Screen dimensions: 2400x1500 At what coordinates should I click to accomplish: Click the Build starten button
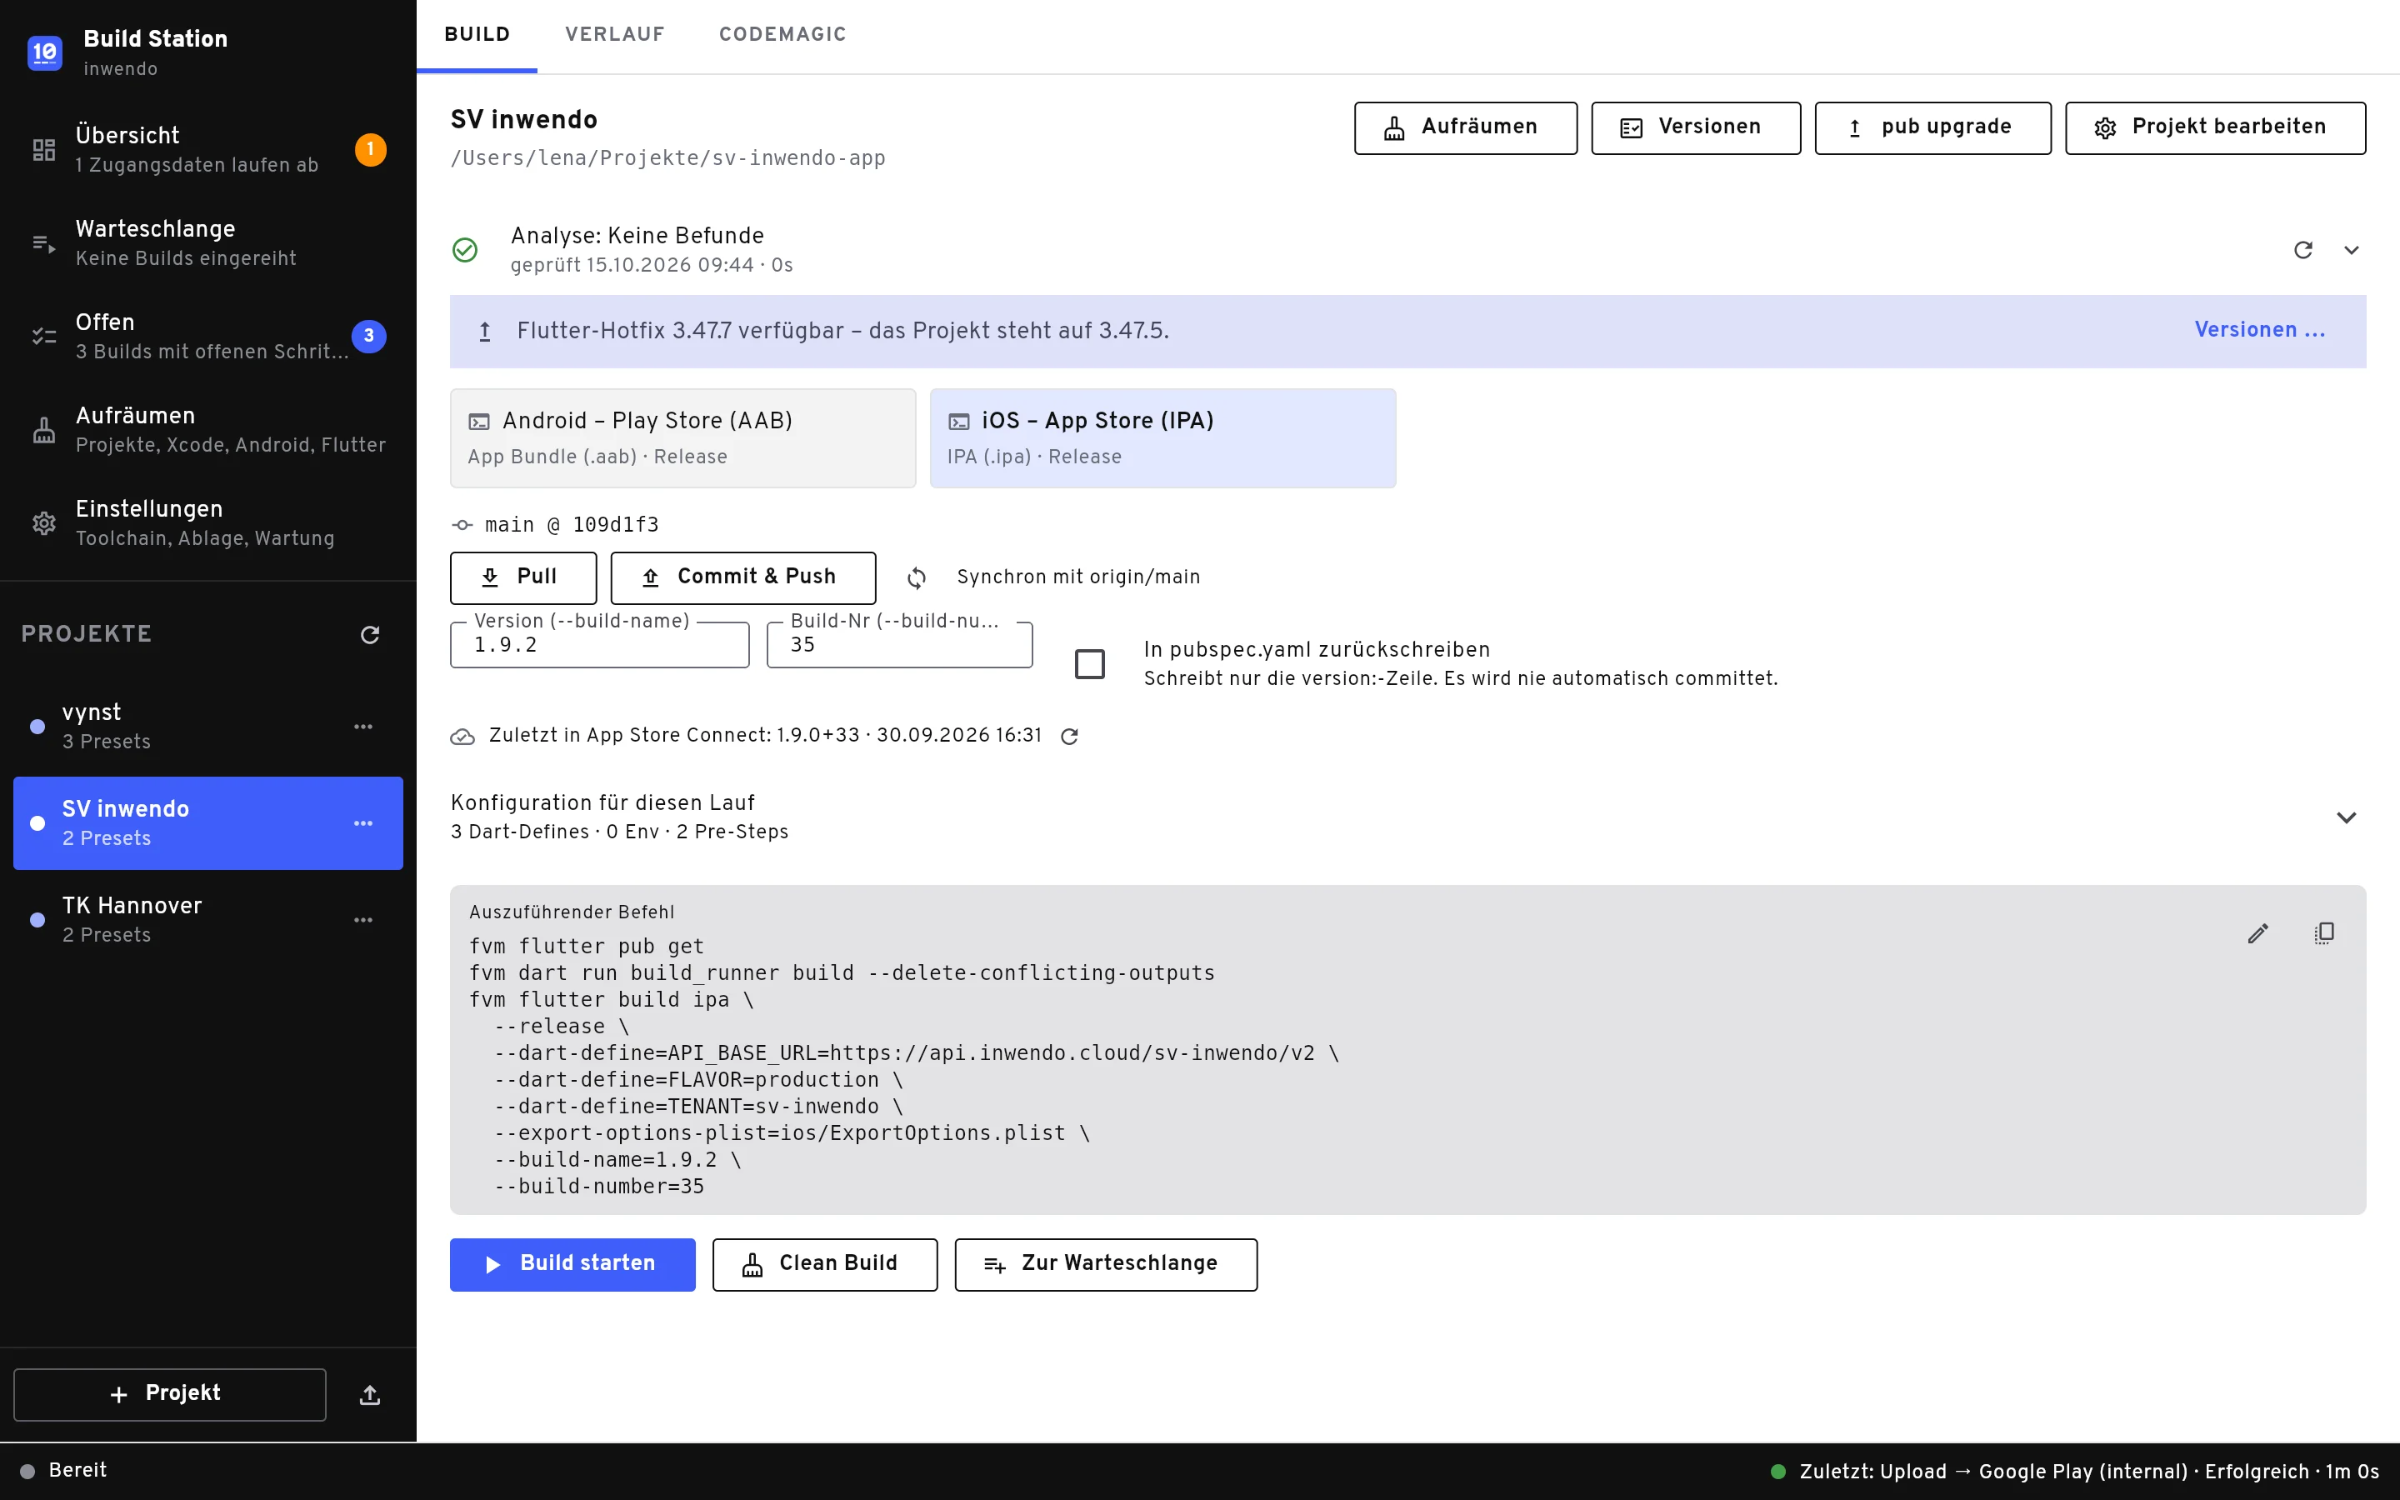tap(572, 1265)
